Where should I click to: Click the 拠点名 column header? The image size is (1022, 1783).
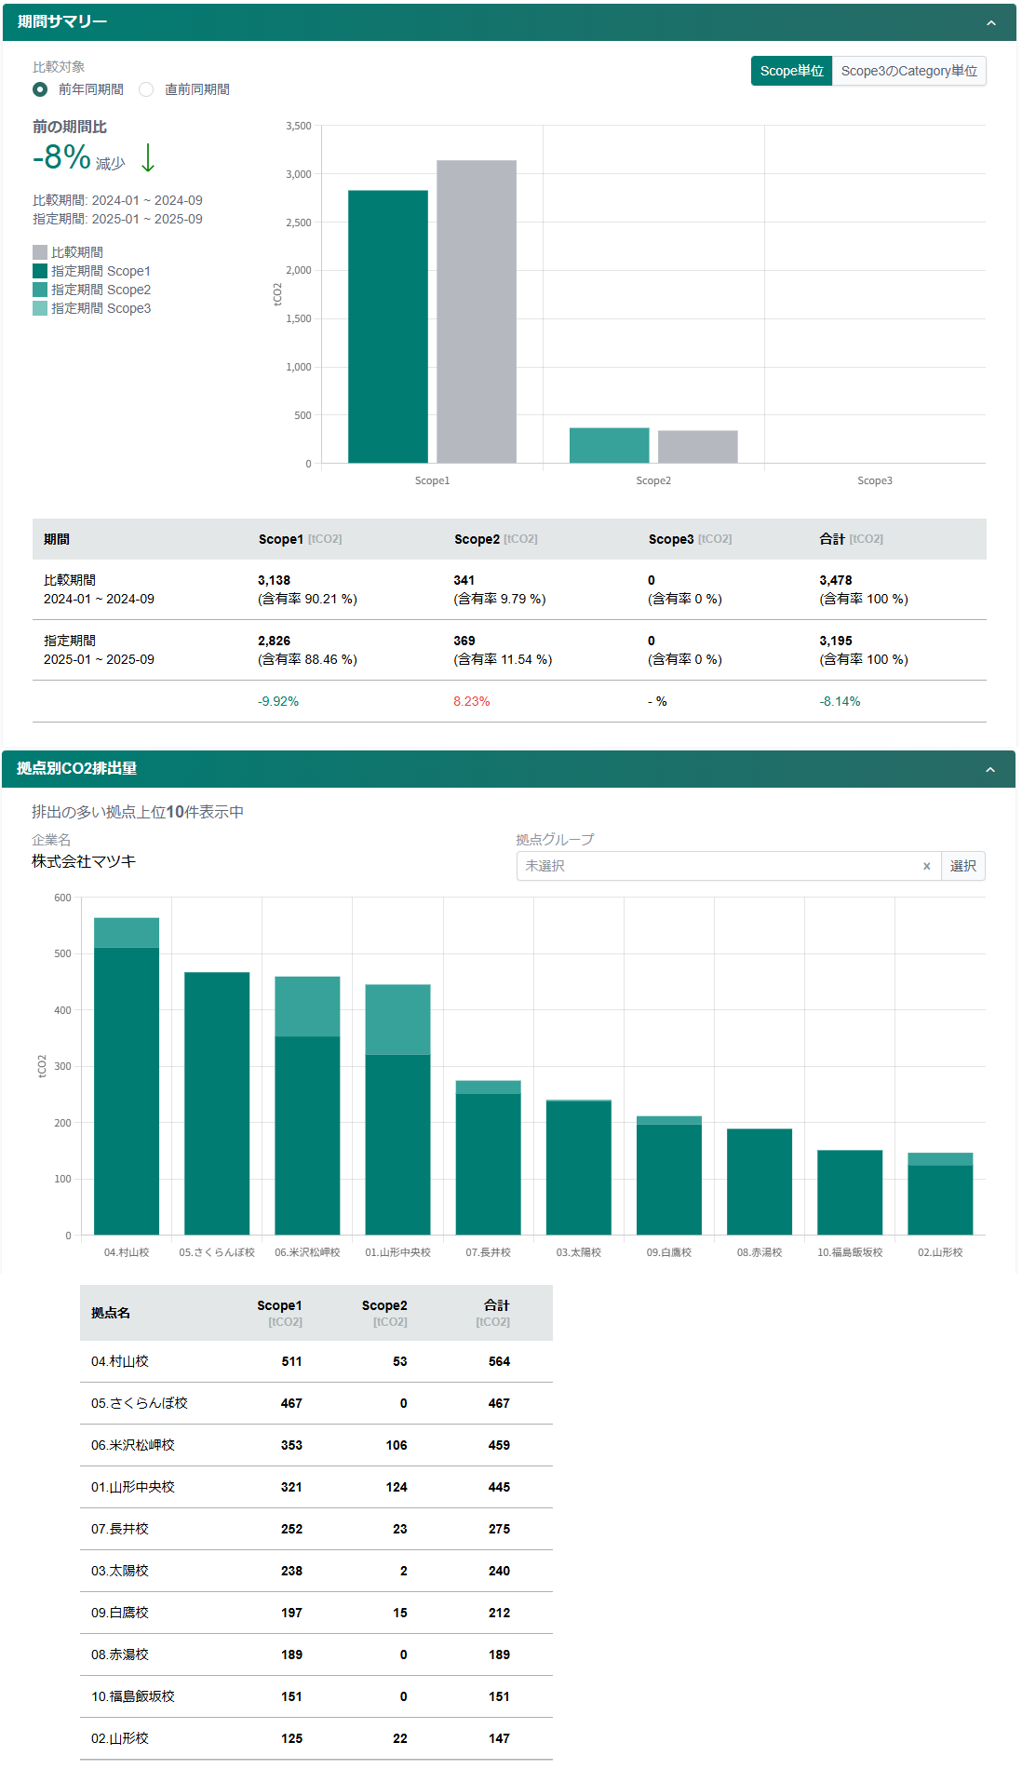coord(111,1313)
